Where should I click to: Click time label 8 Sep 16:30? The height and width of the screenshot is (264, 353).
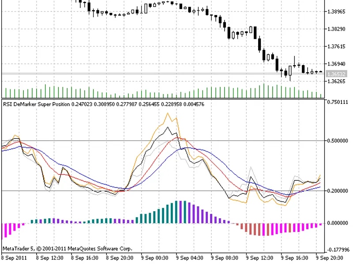click(85, 258)
